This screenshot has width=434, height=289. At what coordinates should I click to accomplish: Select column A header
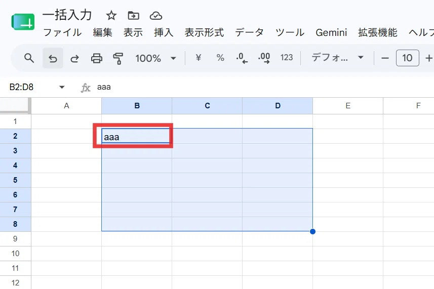coord(66,106)
